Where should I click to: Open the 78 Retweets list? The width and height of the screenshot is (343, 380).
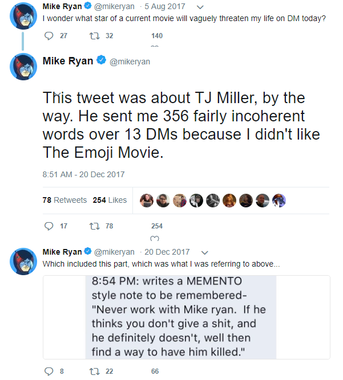(x=64, y=200)
